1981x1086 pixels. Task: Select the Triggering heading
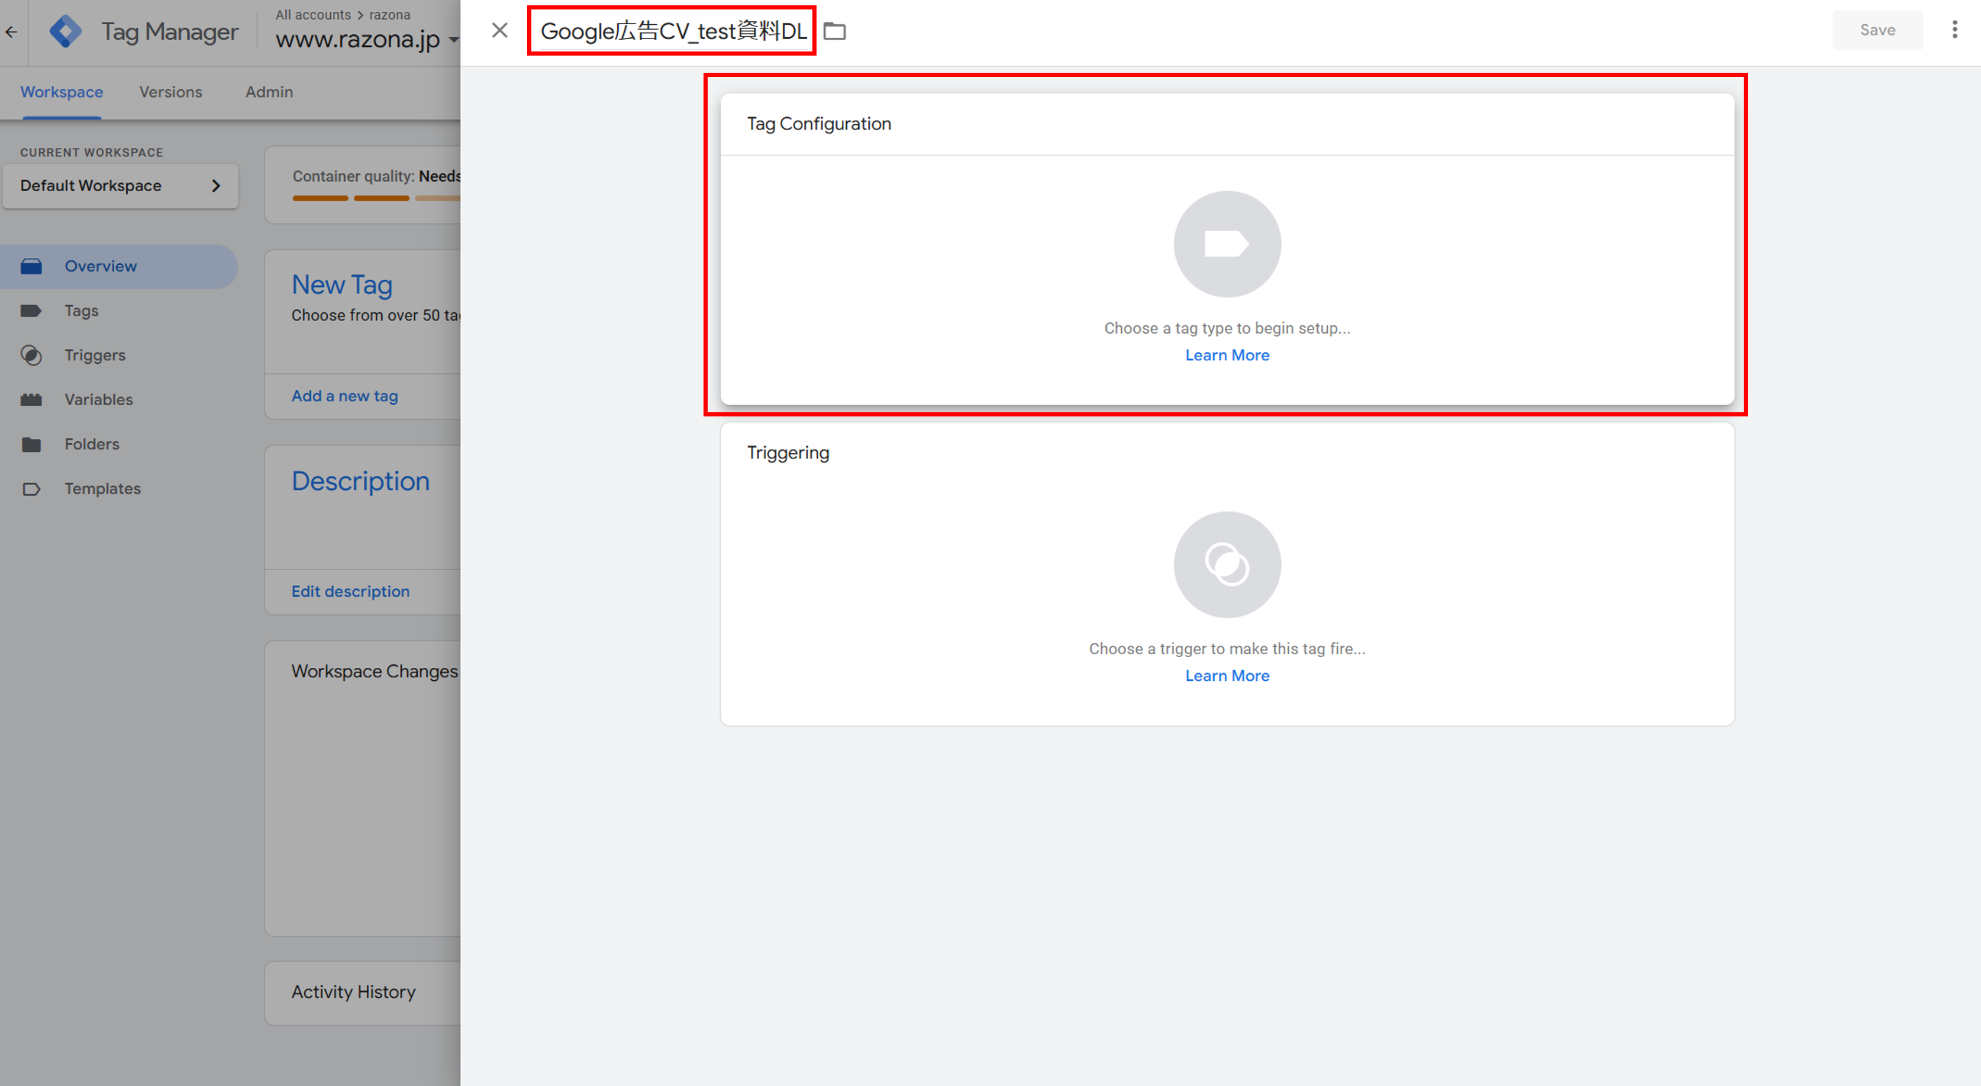[788, 452]
